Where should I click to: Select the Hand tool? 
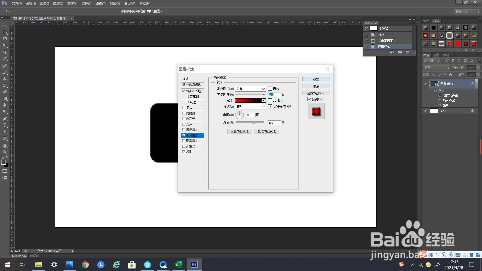click(5, 146)
